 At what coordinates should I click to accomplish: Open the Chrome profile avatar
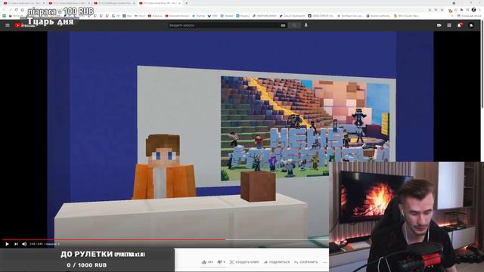point(473,10)
